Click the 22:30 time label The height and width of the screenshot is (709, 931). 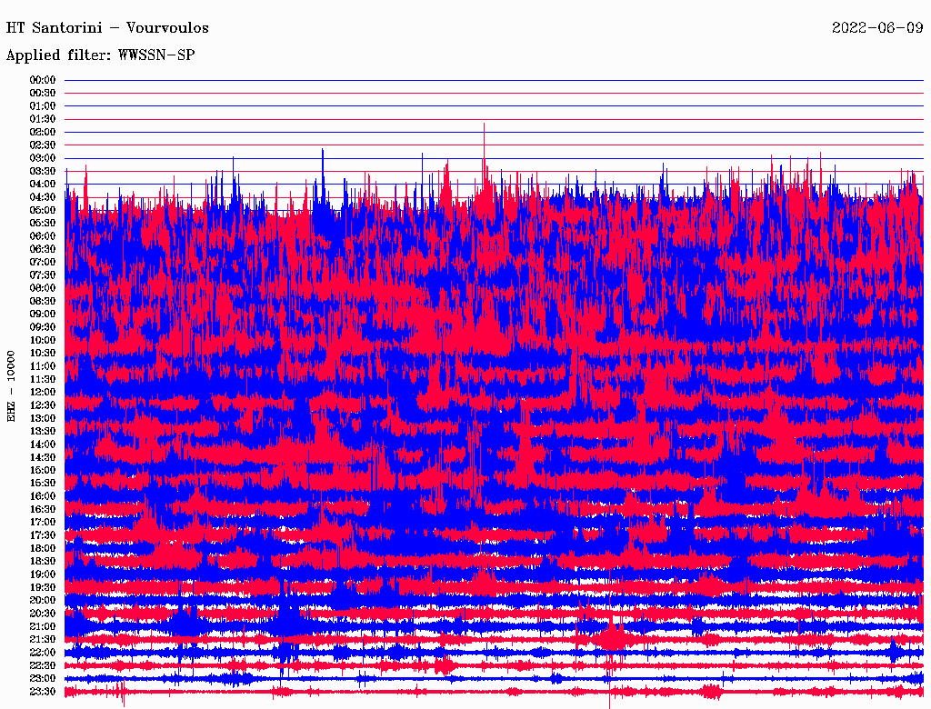click(43, 665)
